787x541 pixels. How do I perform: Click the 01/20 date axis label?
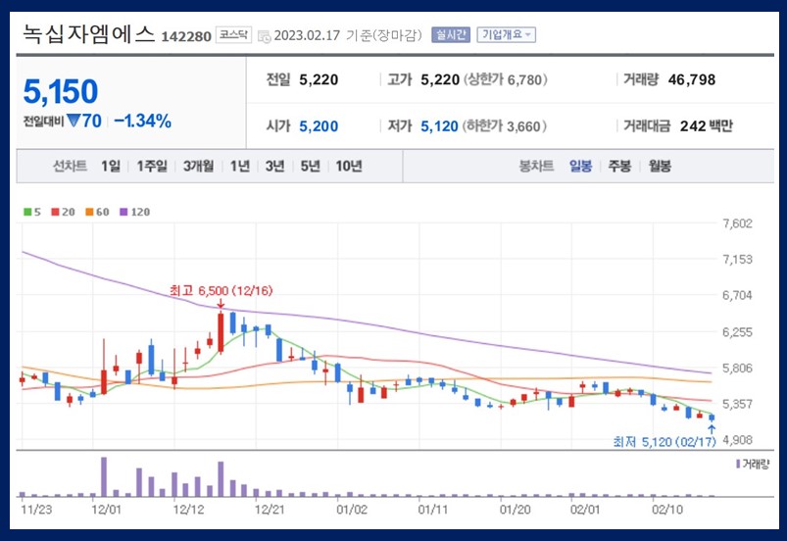click(x=515, y=510)
